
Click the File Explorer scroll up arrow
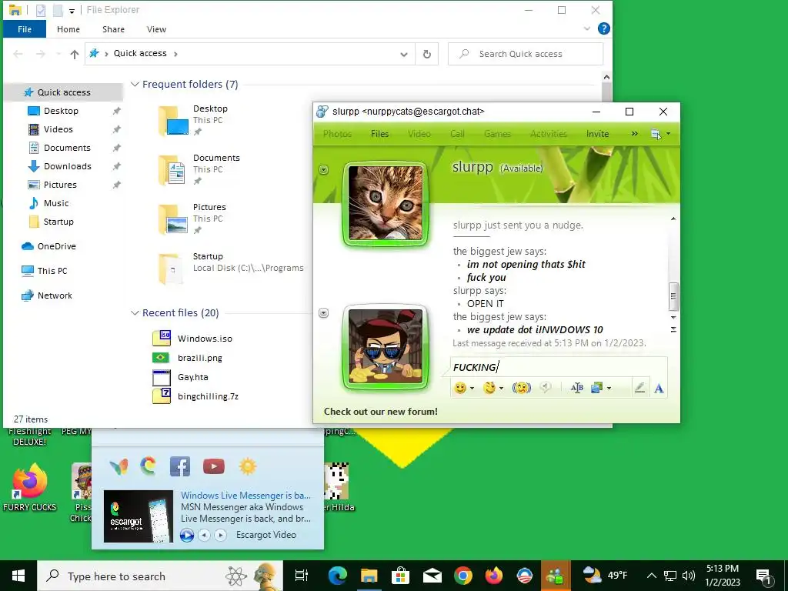[606, 78]
